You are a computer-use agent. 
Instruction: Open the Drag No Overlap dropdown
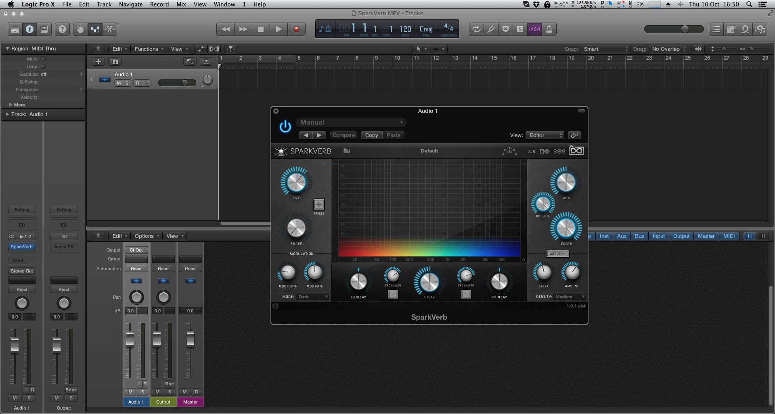[668, 49]
